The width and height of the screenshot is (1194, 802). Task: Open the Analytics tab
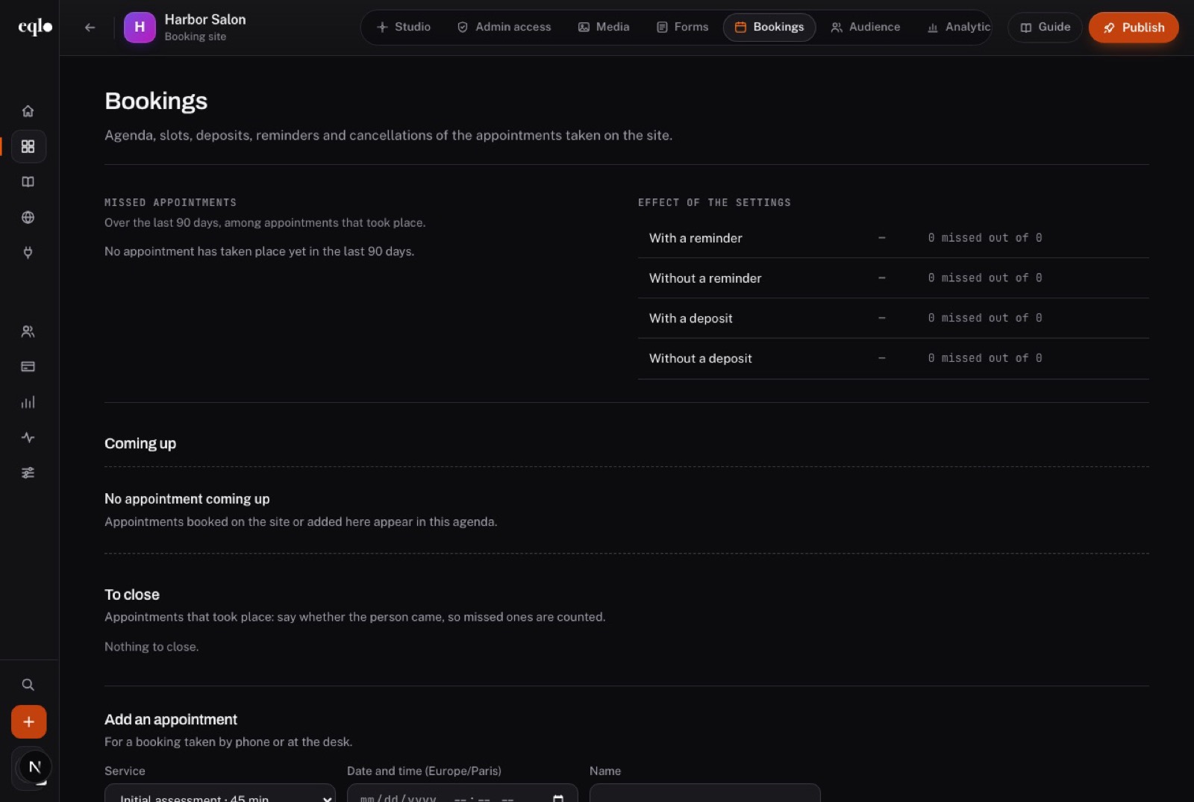[959, 27]
